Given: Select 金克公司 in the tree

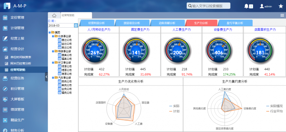Looking at the screenshot, I should coord(66,89).
